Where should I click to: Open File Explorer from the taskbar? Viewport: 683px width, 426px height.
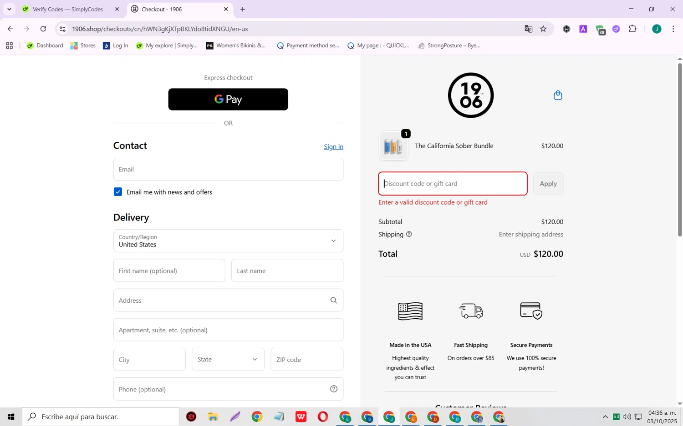coord(213,416)
